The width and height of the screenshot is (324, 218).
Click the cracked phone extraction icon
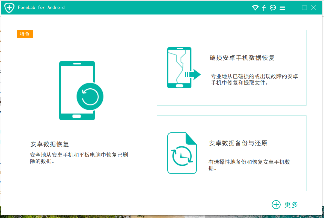(183, 68)
